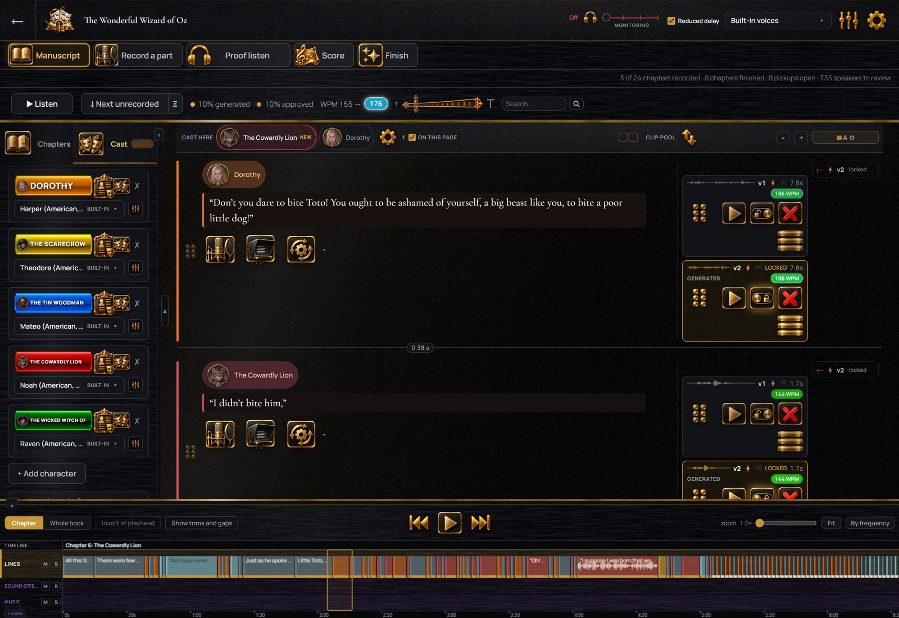
Task: Click teleprompter icon under Dorothy's line
Action: point(261,249)
